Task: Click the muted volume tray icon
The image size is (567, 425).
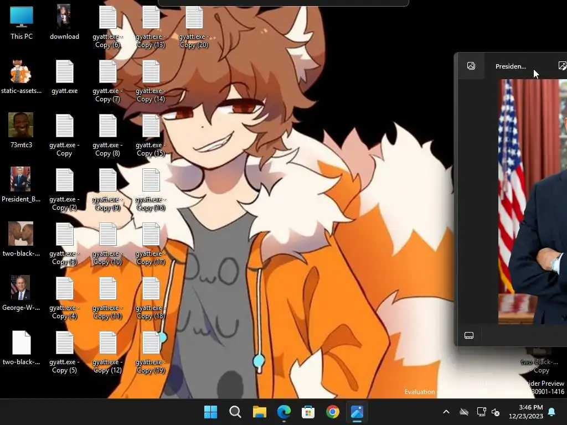Action: tap(496, 412)
